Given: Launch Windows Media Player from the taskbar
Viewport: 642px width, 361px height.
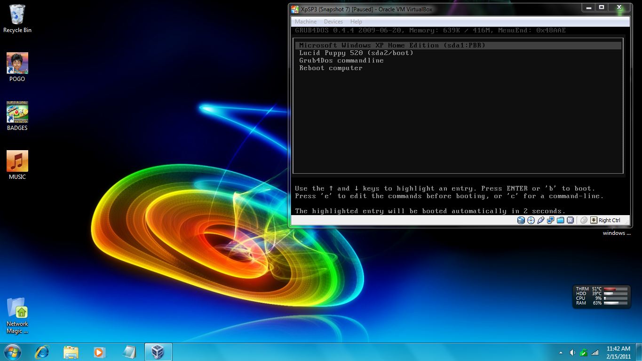Looking at the screenshot, I should click(99, 352).
